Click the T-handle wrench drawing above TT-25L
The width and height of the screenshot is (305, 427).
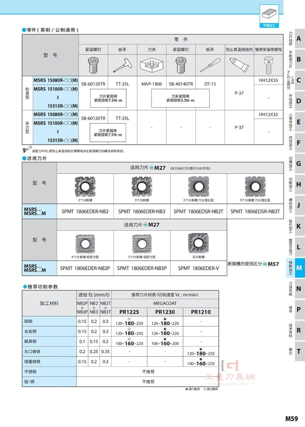tap(122, 65)
